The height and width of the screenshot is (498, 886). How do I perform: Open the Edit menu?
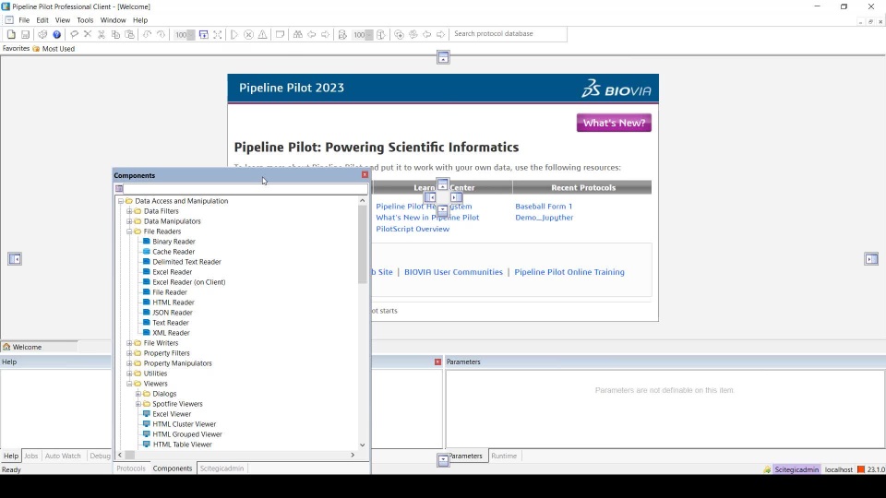42,20
